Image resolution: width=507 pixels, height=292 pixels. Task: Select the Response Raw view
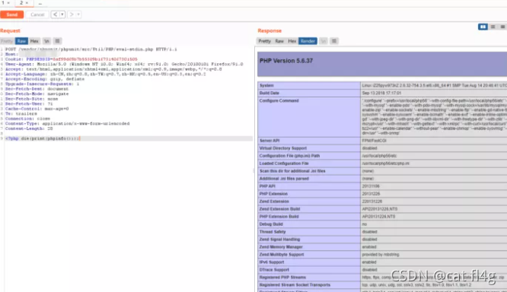coord(279,41)
